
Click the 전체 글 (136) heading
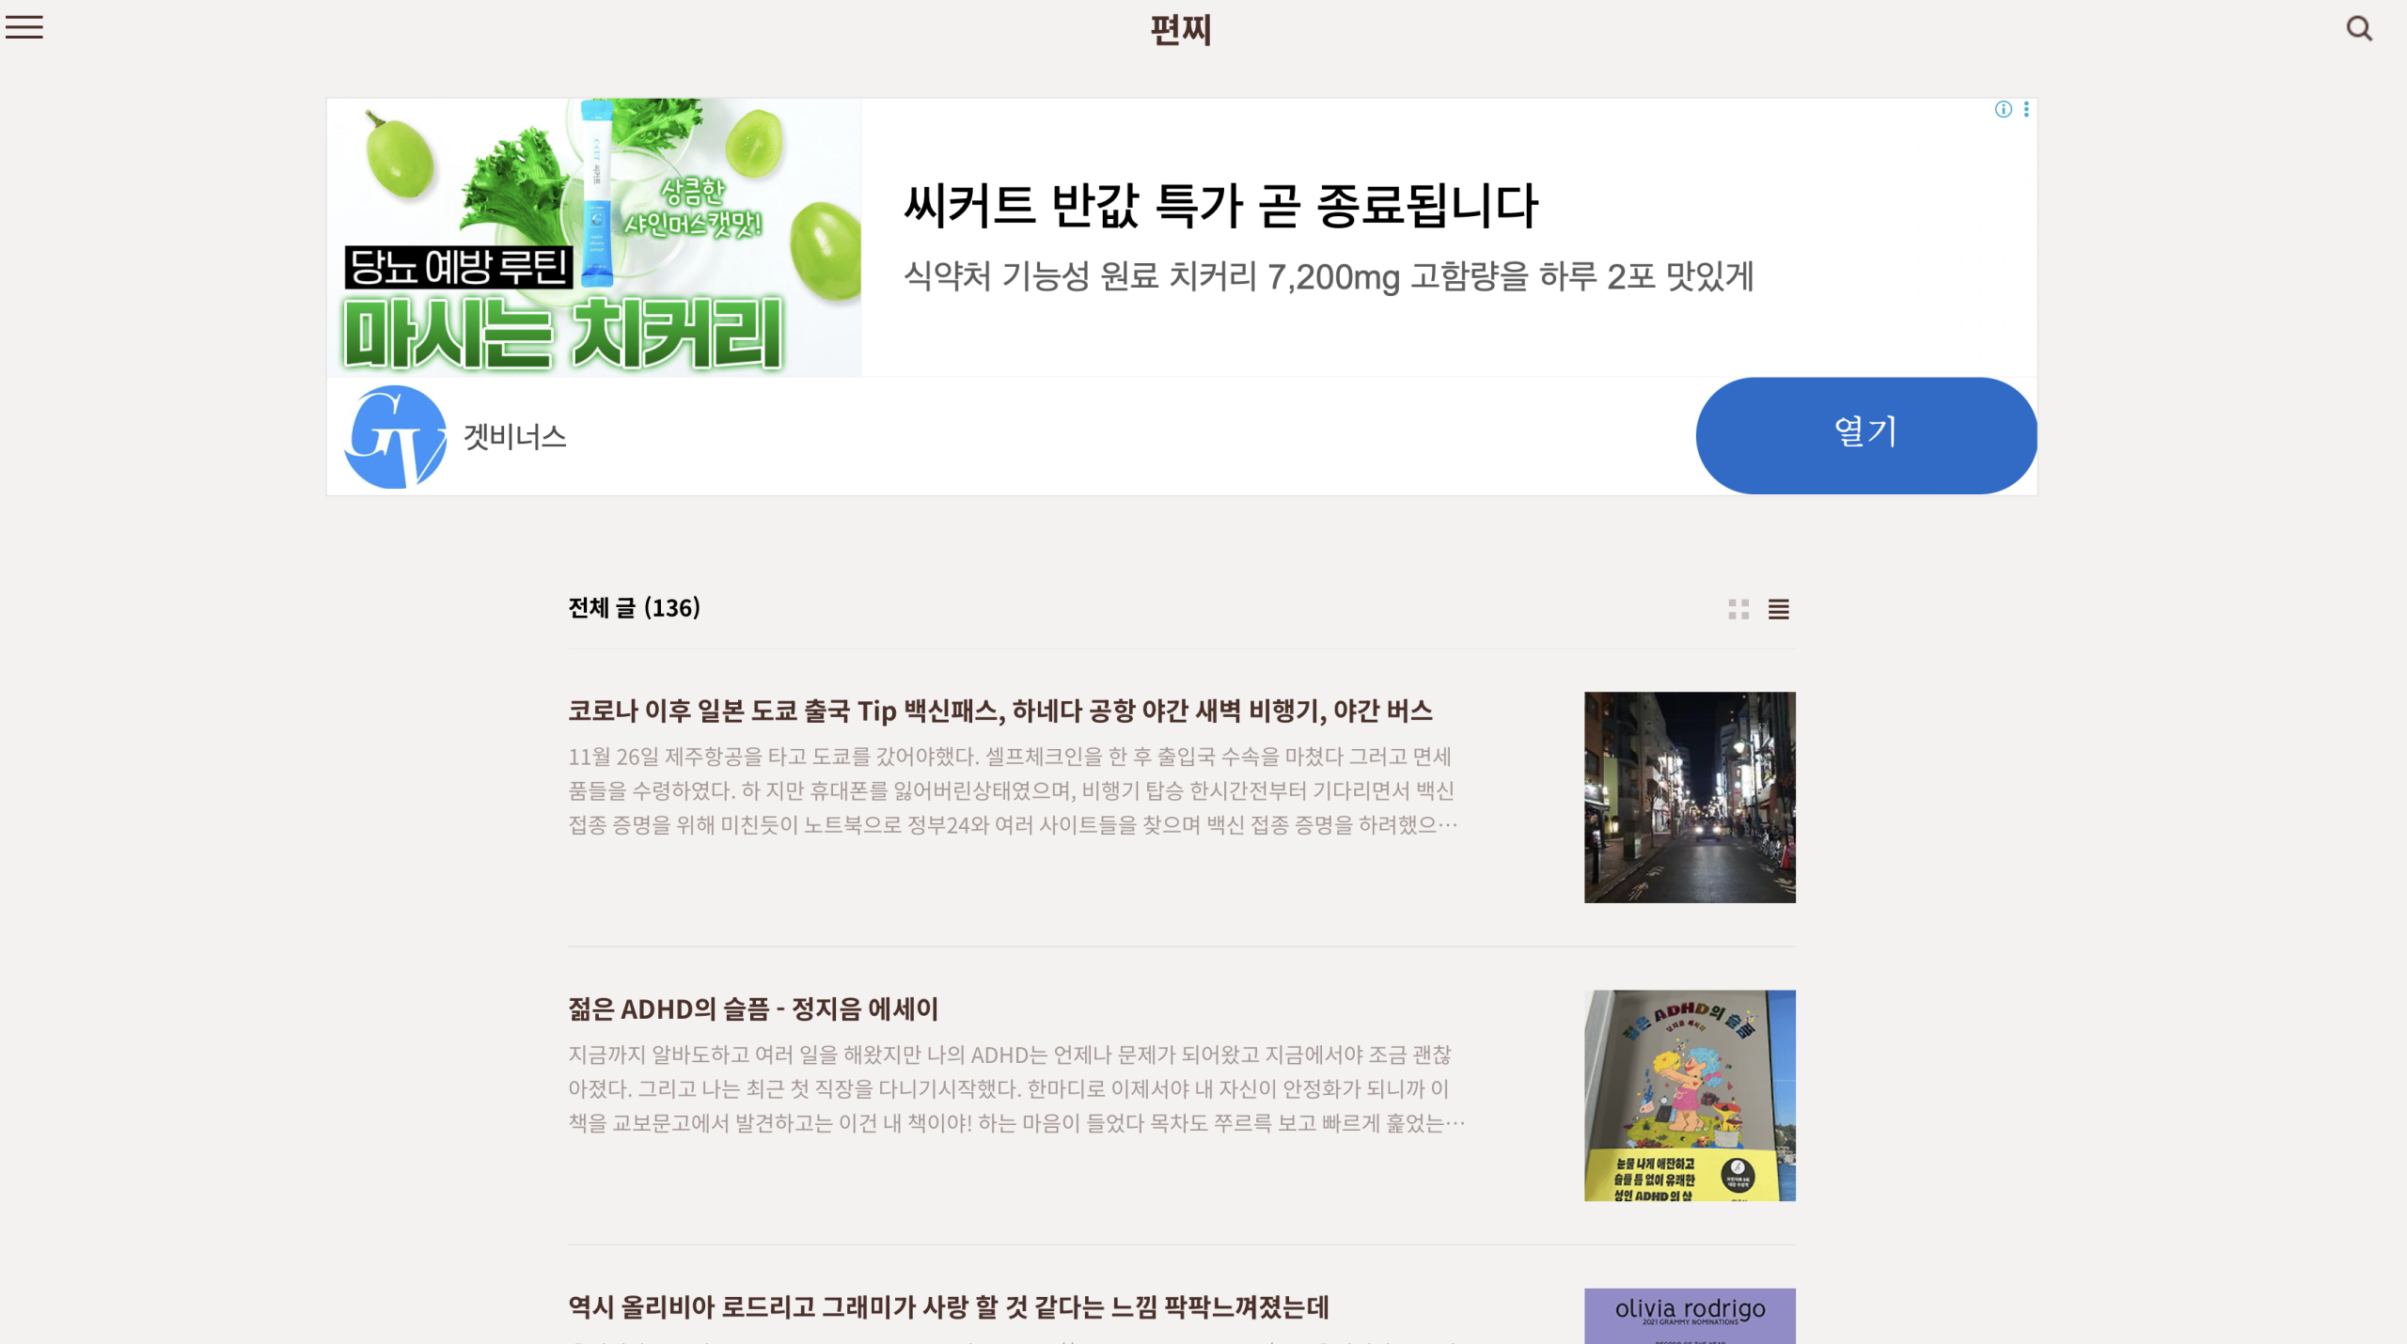click(x=635, y=608)
